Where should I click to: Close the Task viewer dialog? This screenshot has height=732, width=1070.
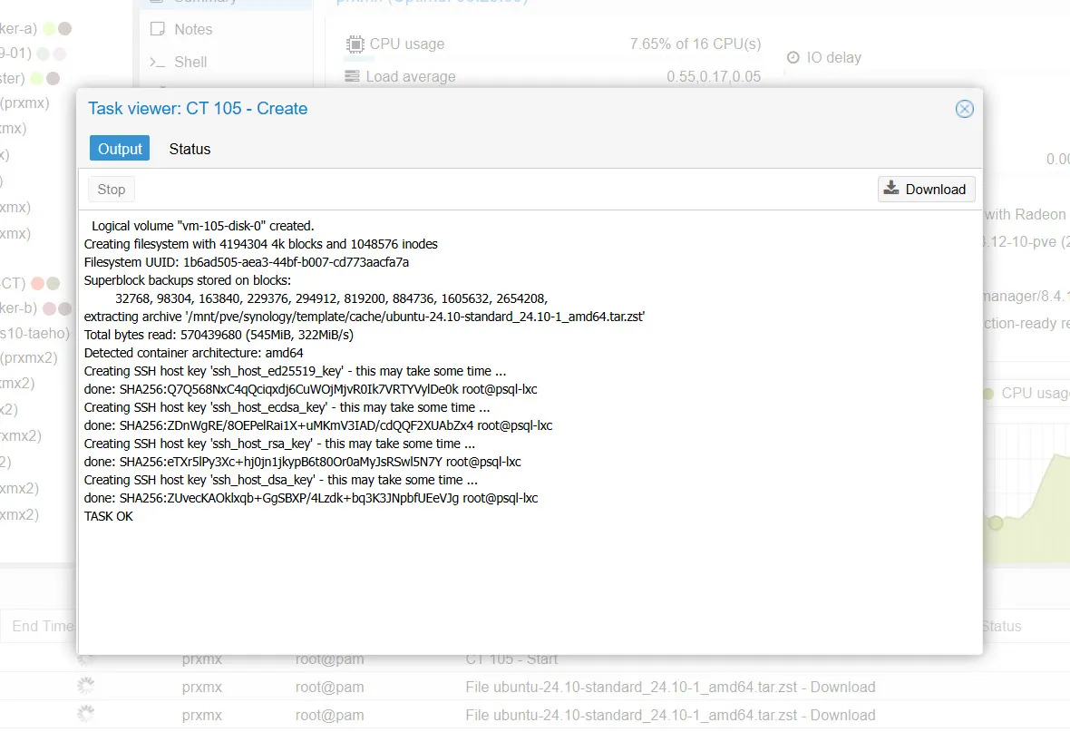(964, 109)
